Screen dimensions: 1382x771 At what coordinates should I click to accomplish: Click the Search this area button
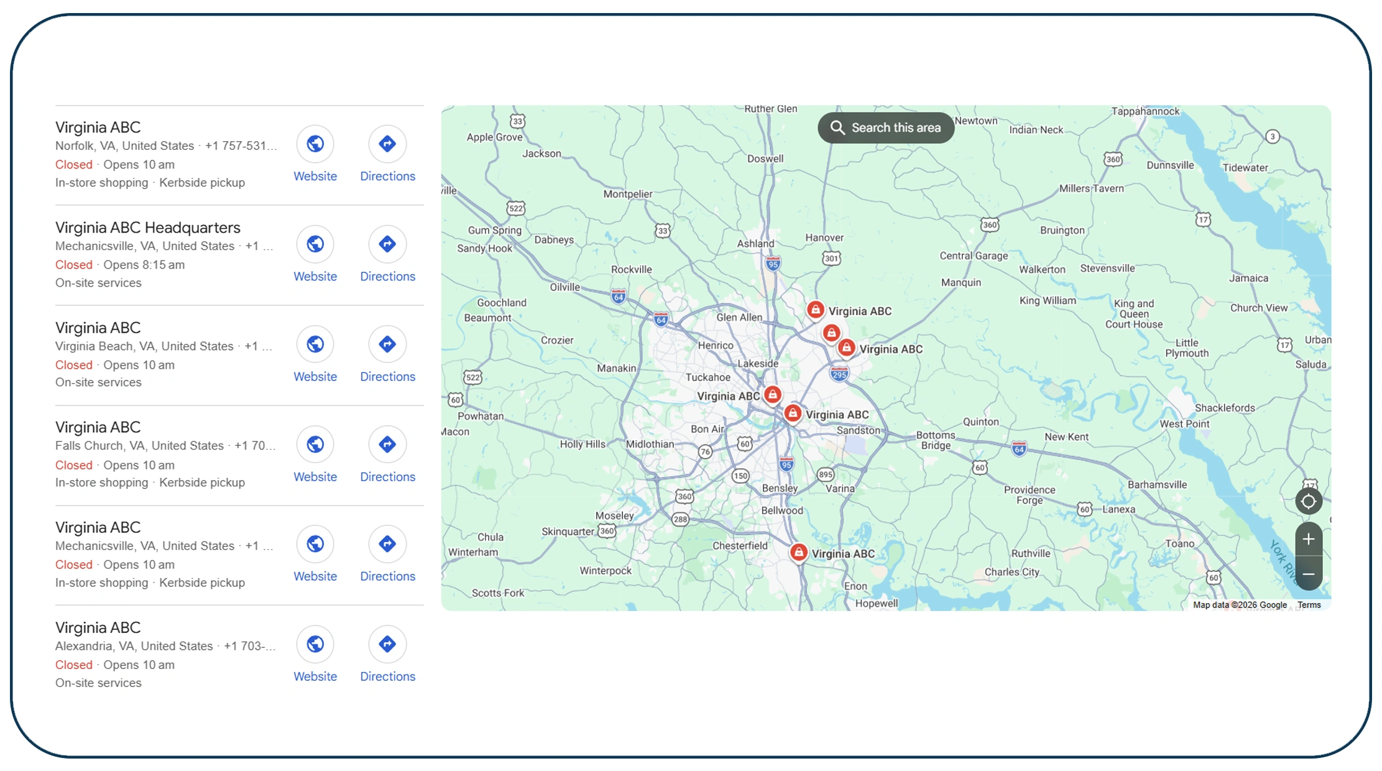(x=885, y=127)
